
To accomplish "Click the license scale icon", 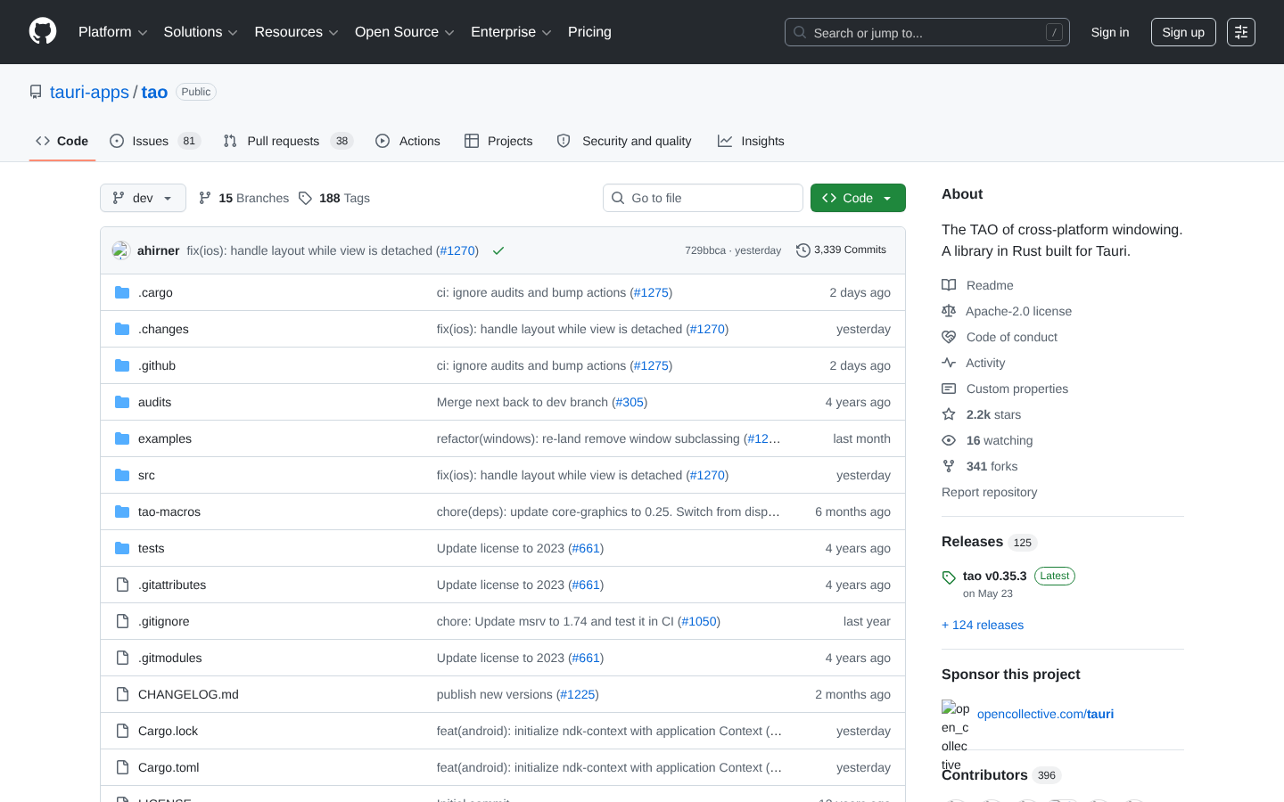I will (x=949, y=311).
